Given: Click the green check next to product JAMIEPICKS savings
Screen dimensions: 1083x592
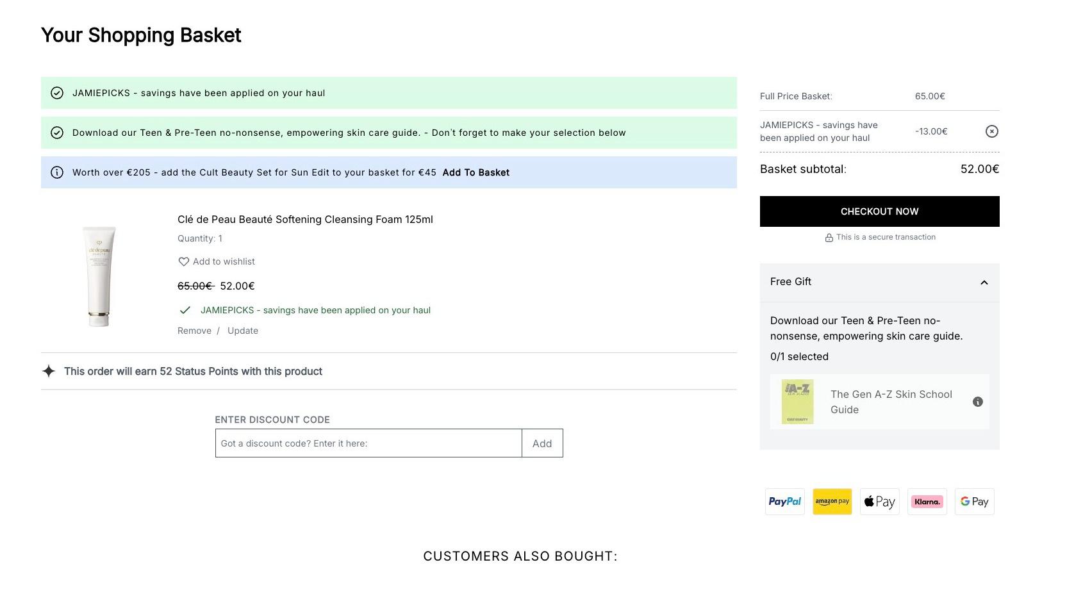Looking at the screenshot, I should pyautogui.click(x=185, y=310).
